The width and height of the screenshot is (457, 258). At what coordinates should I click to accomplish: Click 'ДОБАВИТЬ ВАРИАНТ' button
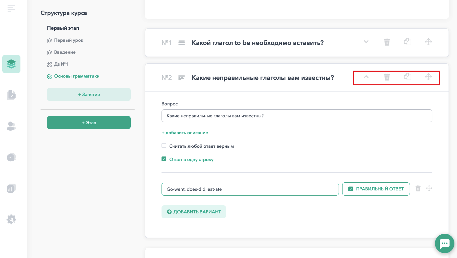194,212
